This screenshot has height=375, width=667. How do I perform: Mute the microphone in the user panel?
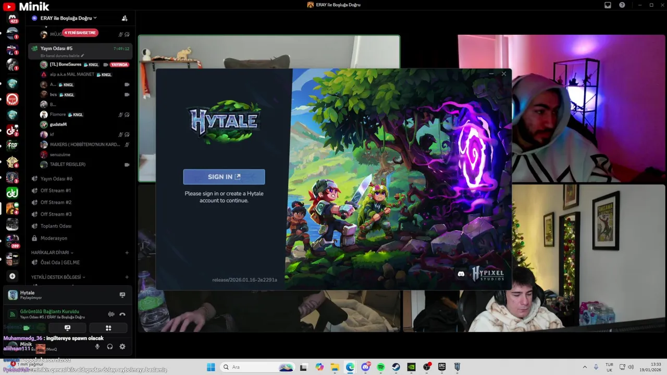click(97, 347)
